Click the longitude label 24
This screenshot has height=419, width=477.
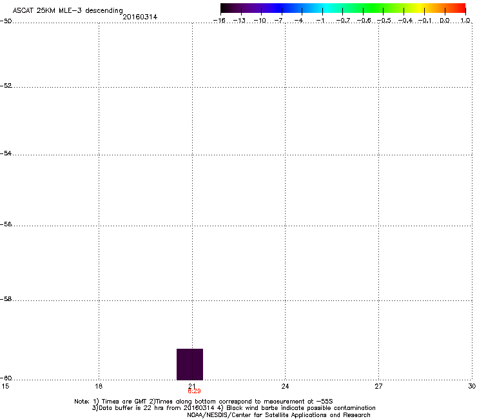pos(285,386)
